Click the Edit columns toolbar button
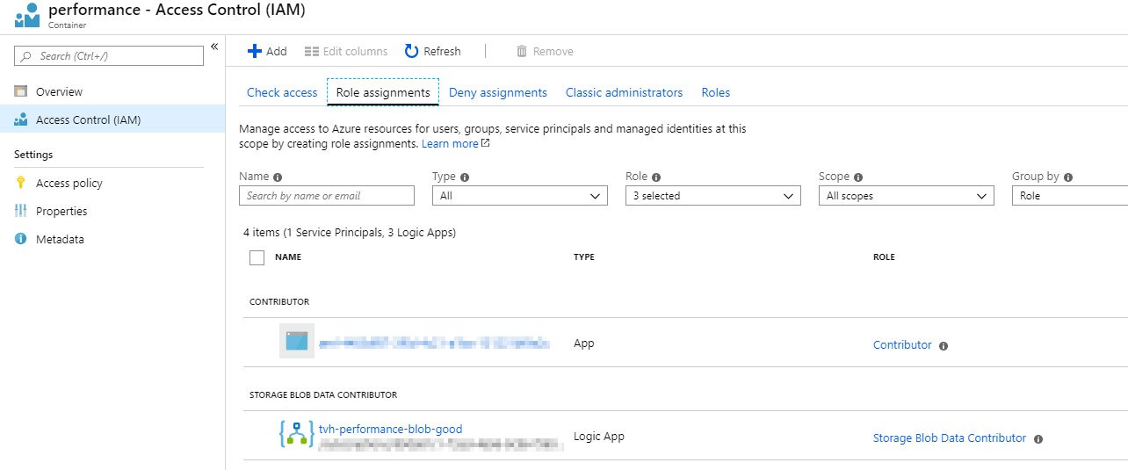 click(345, 52)
